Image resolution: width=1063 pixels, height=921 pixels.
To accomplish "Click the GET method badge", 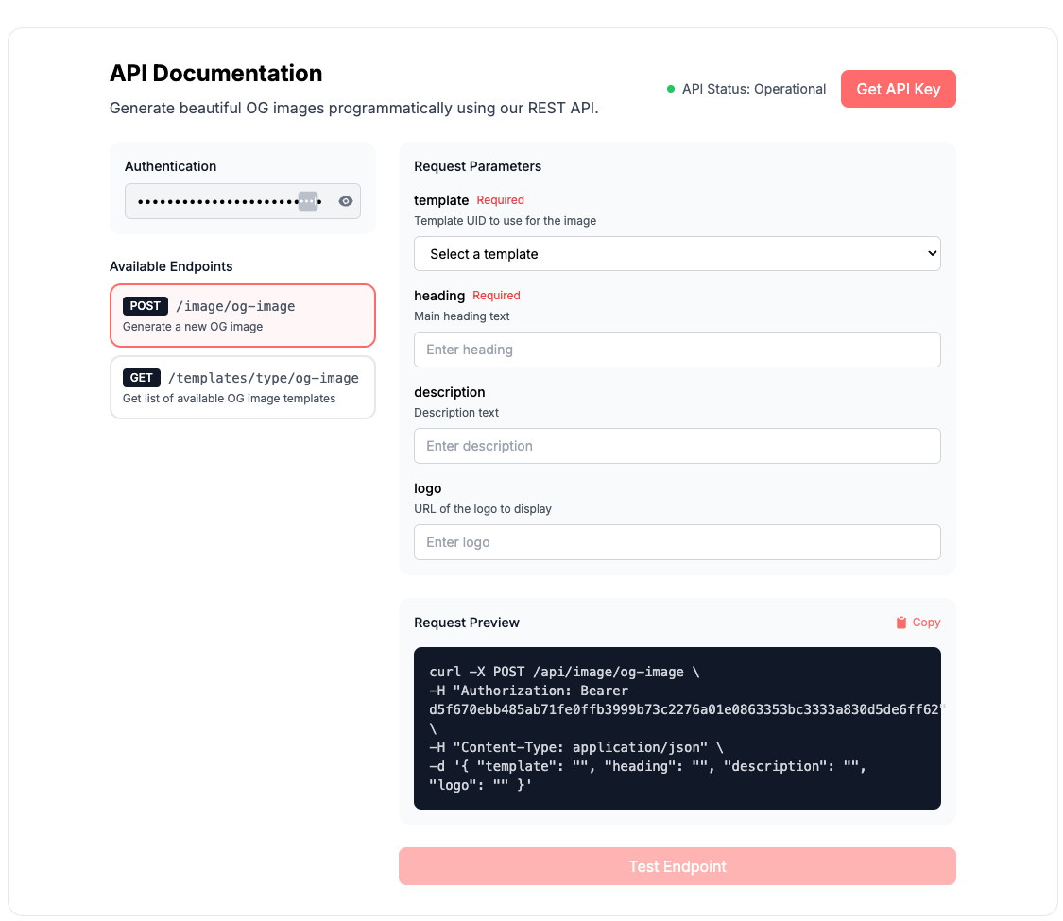I will pyautogui.click(x=142, y=378).
